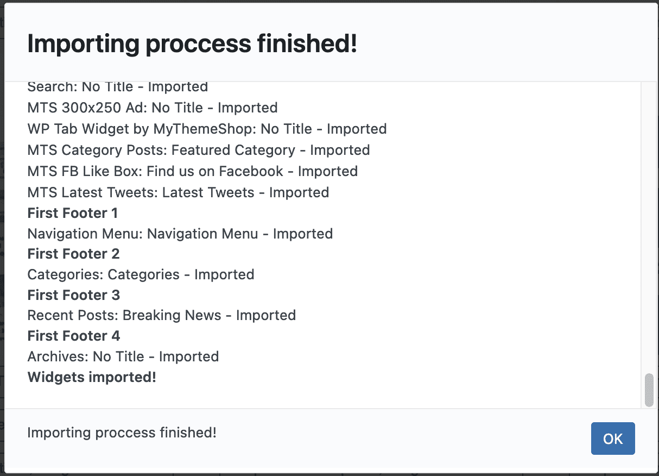Click the "Navigation Menu - Imported" line
659x476 pixels.
(180, 234)
